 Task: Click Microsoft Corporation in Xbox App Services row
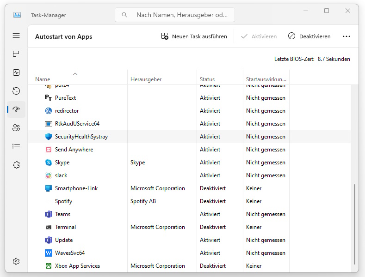coord(158,266)
